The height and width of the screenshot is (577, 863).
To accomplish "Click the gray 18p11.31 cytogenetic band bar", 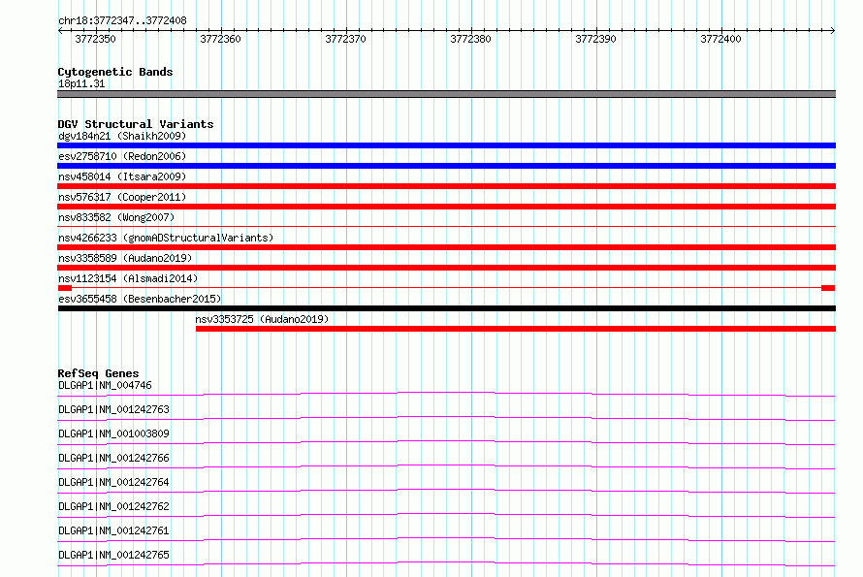I will click(446, 94).
